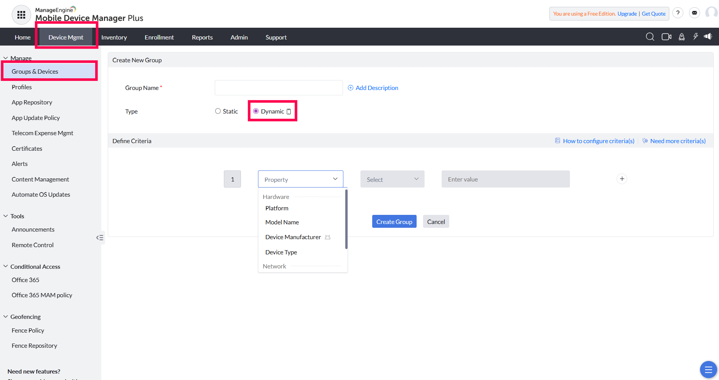Click the Group Name input field
This screenshot has width=719, height=380.
tap(279, 88)
